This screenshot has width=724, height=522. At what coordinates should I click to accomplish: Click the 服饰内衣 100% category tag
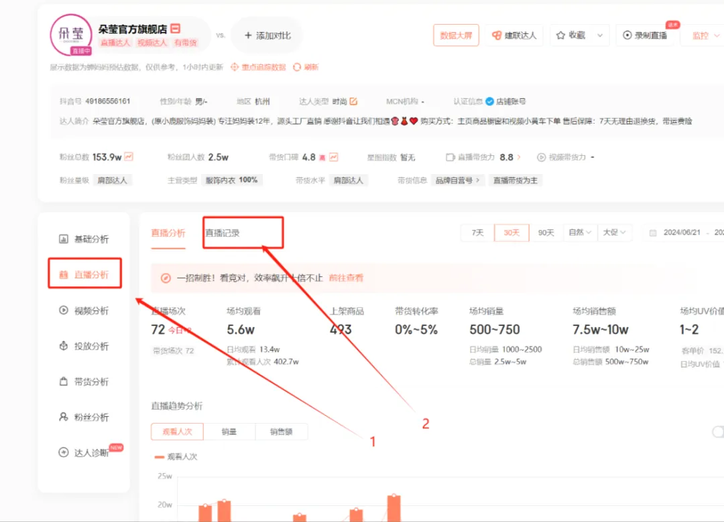click(x=231, y=180)
